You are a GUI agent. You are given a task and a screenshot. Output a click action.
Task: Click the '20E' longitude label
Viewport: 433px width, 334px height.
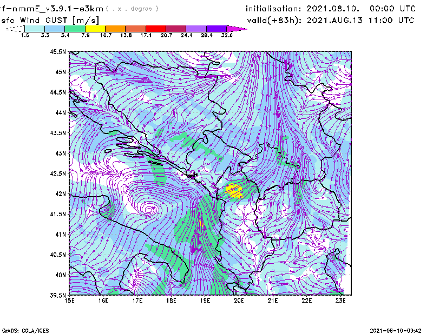pos(239,300)
